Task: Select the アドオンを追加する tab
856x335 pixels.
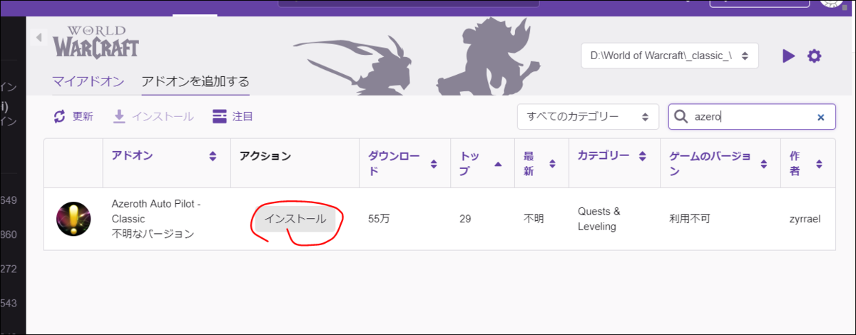Action: [195, 81]
